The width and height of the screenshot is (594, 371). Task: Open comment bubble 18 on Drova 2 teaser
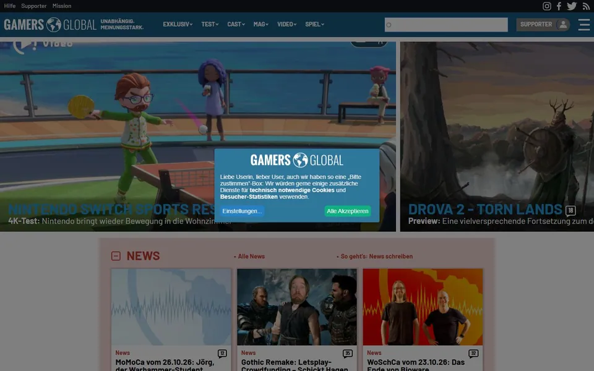pyautogui.click(x=570, y=210)
